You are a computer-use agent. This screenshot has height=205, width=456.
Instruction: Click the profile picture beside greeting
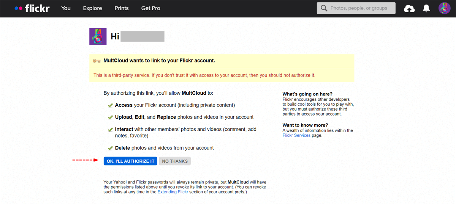tap(98, 36)
